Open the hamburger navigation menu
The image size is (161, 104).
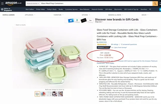2,4
